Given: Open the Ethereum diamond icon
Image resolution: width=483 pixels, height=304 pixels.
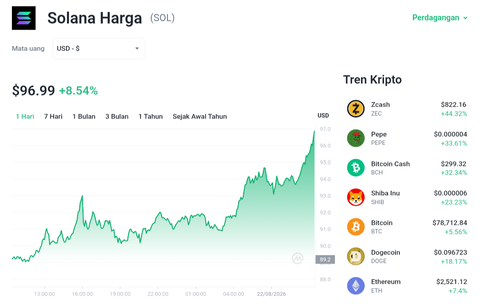Looking at the screenshot, I should [x=356, y=286].
